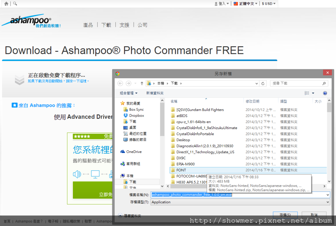Screen dimensions: 336x226
Task: Close the 另存新檔 dialog
Action: (x=327, y=73)
